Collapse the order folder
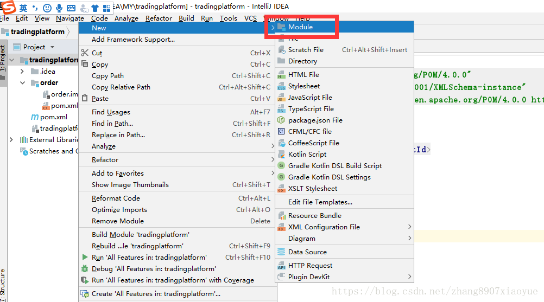The height and width of the screenshot is (302, 544). 22,83
